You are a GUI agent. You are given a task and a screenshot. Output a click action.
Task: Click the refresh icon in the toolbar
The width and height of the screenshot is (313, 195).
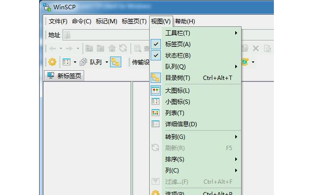(123, 48)
